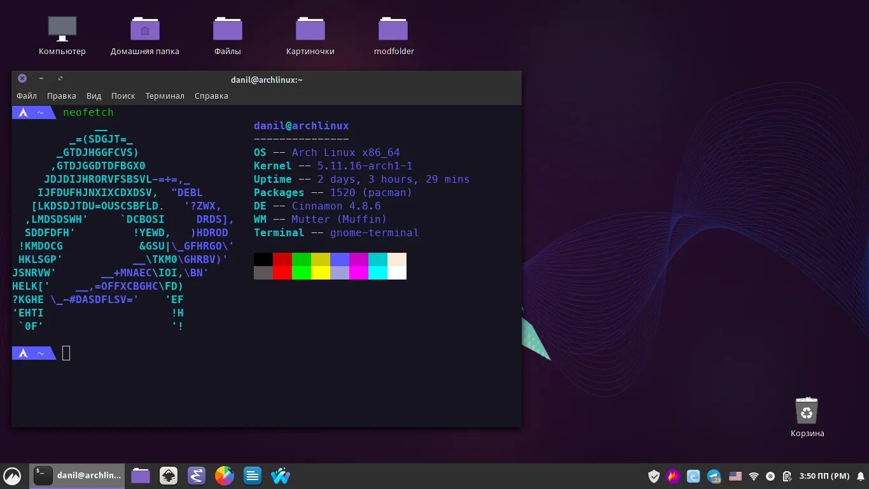This screenshot has height=489, width=869.
Task: Open the Справка menu
Action: click(x=211, y=96)
